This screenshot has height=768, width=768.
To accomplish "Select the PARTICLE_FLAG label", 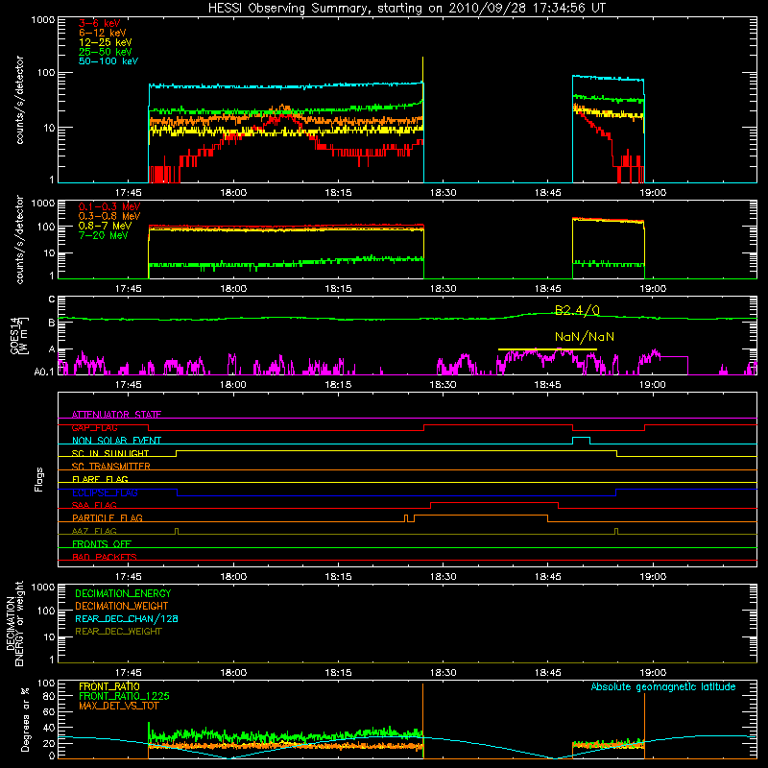I will (108, 517).
